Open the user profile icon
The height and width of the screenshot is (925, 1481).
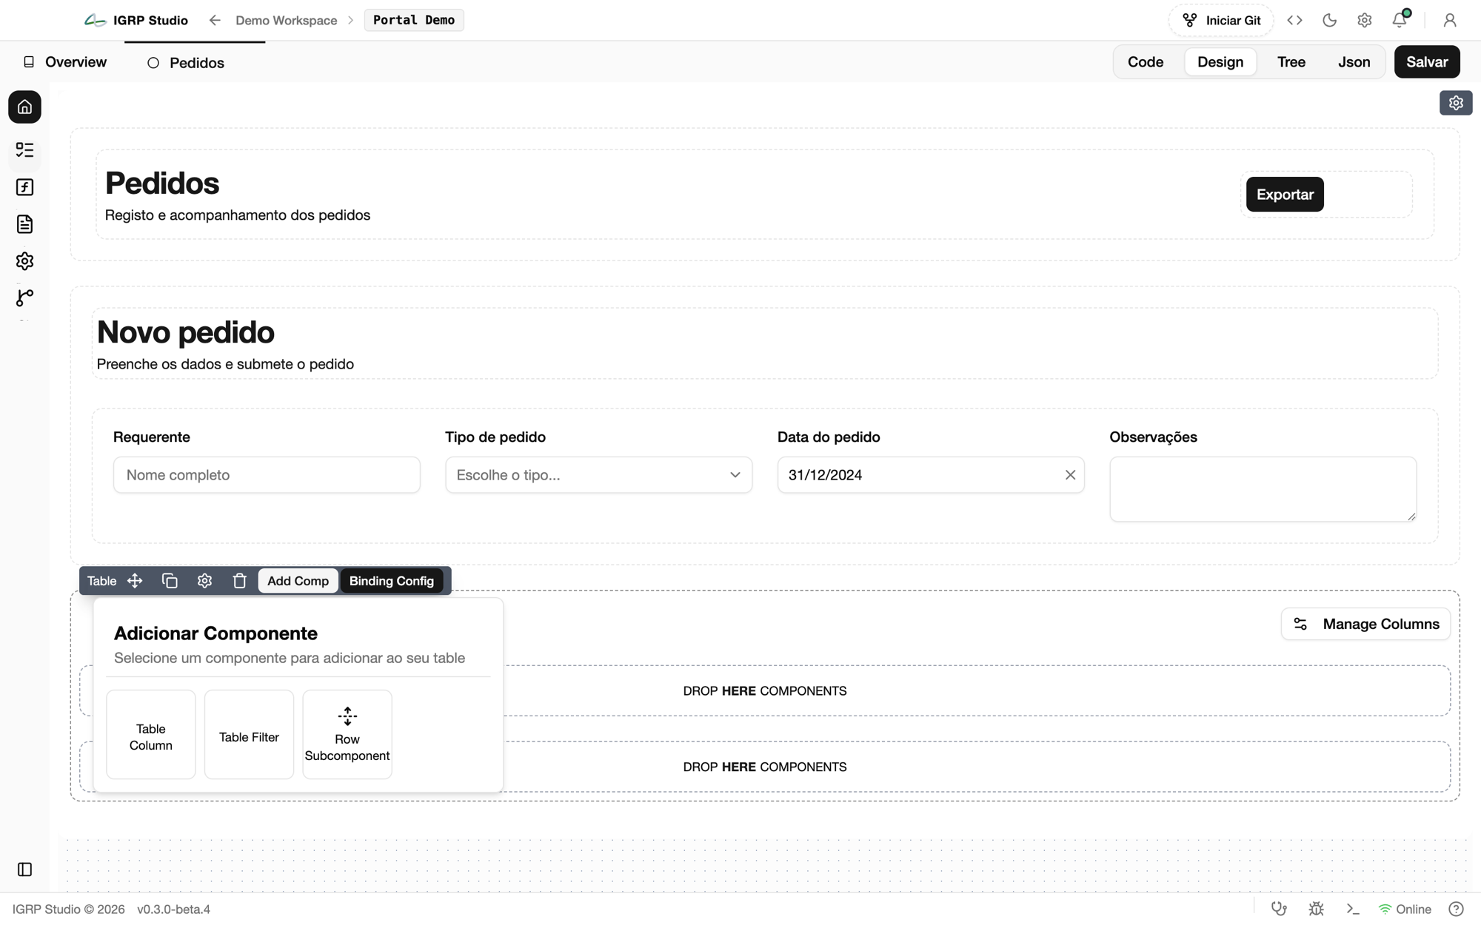click(x=1450, y=20)
